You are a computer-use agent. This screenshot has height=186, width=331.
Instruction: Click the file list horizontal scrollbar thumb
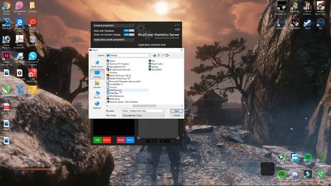(144, 106)
